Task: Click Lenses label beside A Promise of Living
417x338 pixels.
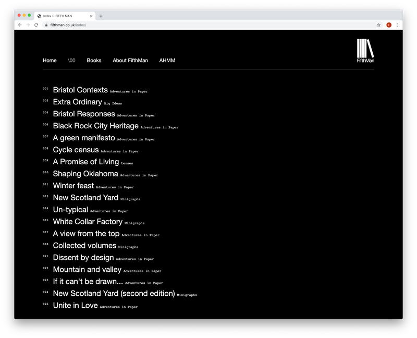Action: [127, 163]
